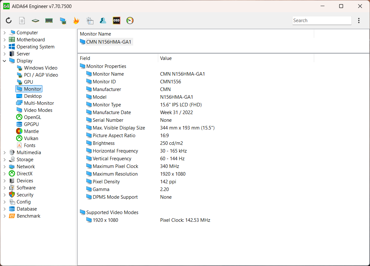The width and height of the screenshot is (370, 266).
Task: Click the Mantle icon in tree
Action: [19, 131]
